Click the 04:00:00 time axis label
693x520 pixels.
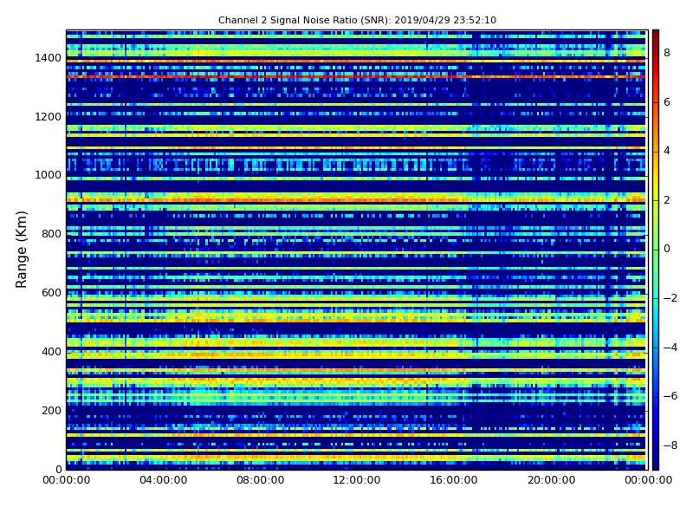pyautogui.click(x=163, y=480)
